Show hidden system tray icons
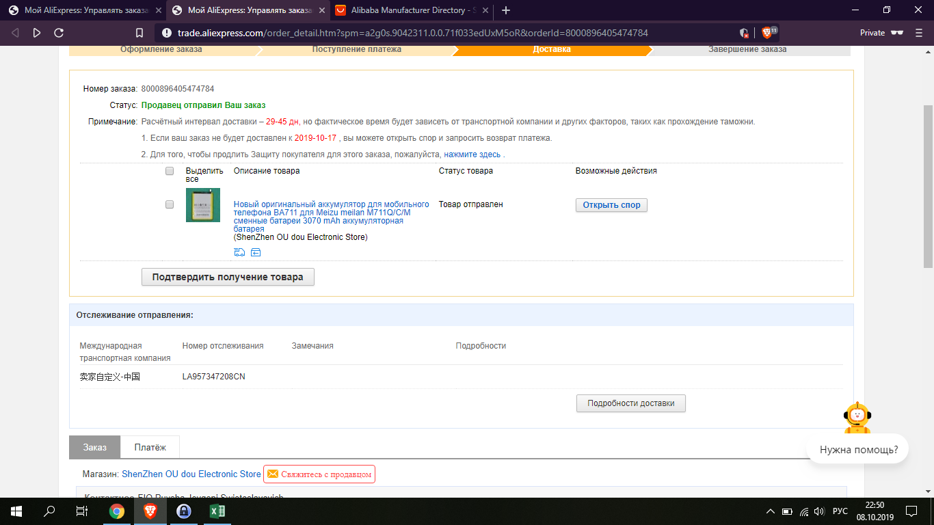Screen dimensions: 934x525 tap(771, 511)
